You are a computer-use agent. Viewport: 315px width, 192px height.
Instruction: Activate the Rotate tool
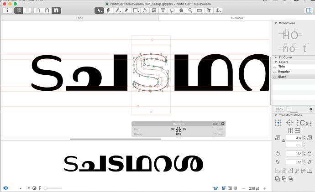click(x=145, y=10)
